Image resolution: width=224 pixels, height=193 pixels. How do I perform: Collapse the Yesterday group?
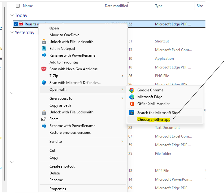[x=12, y=33]
